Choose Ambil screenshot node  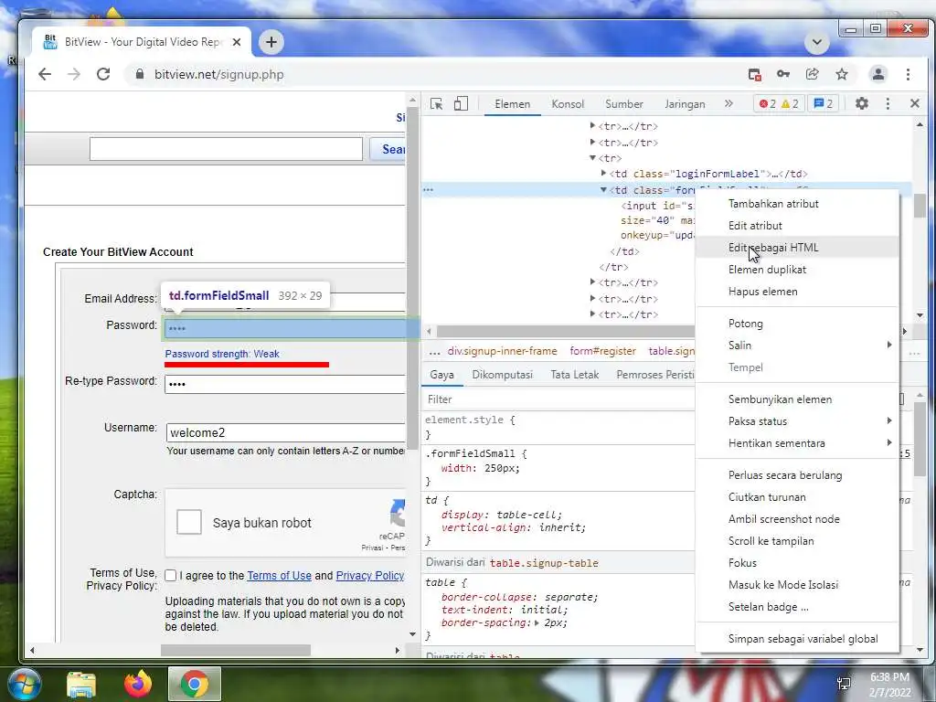(797, 519)
